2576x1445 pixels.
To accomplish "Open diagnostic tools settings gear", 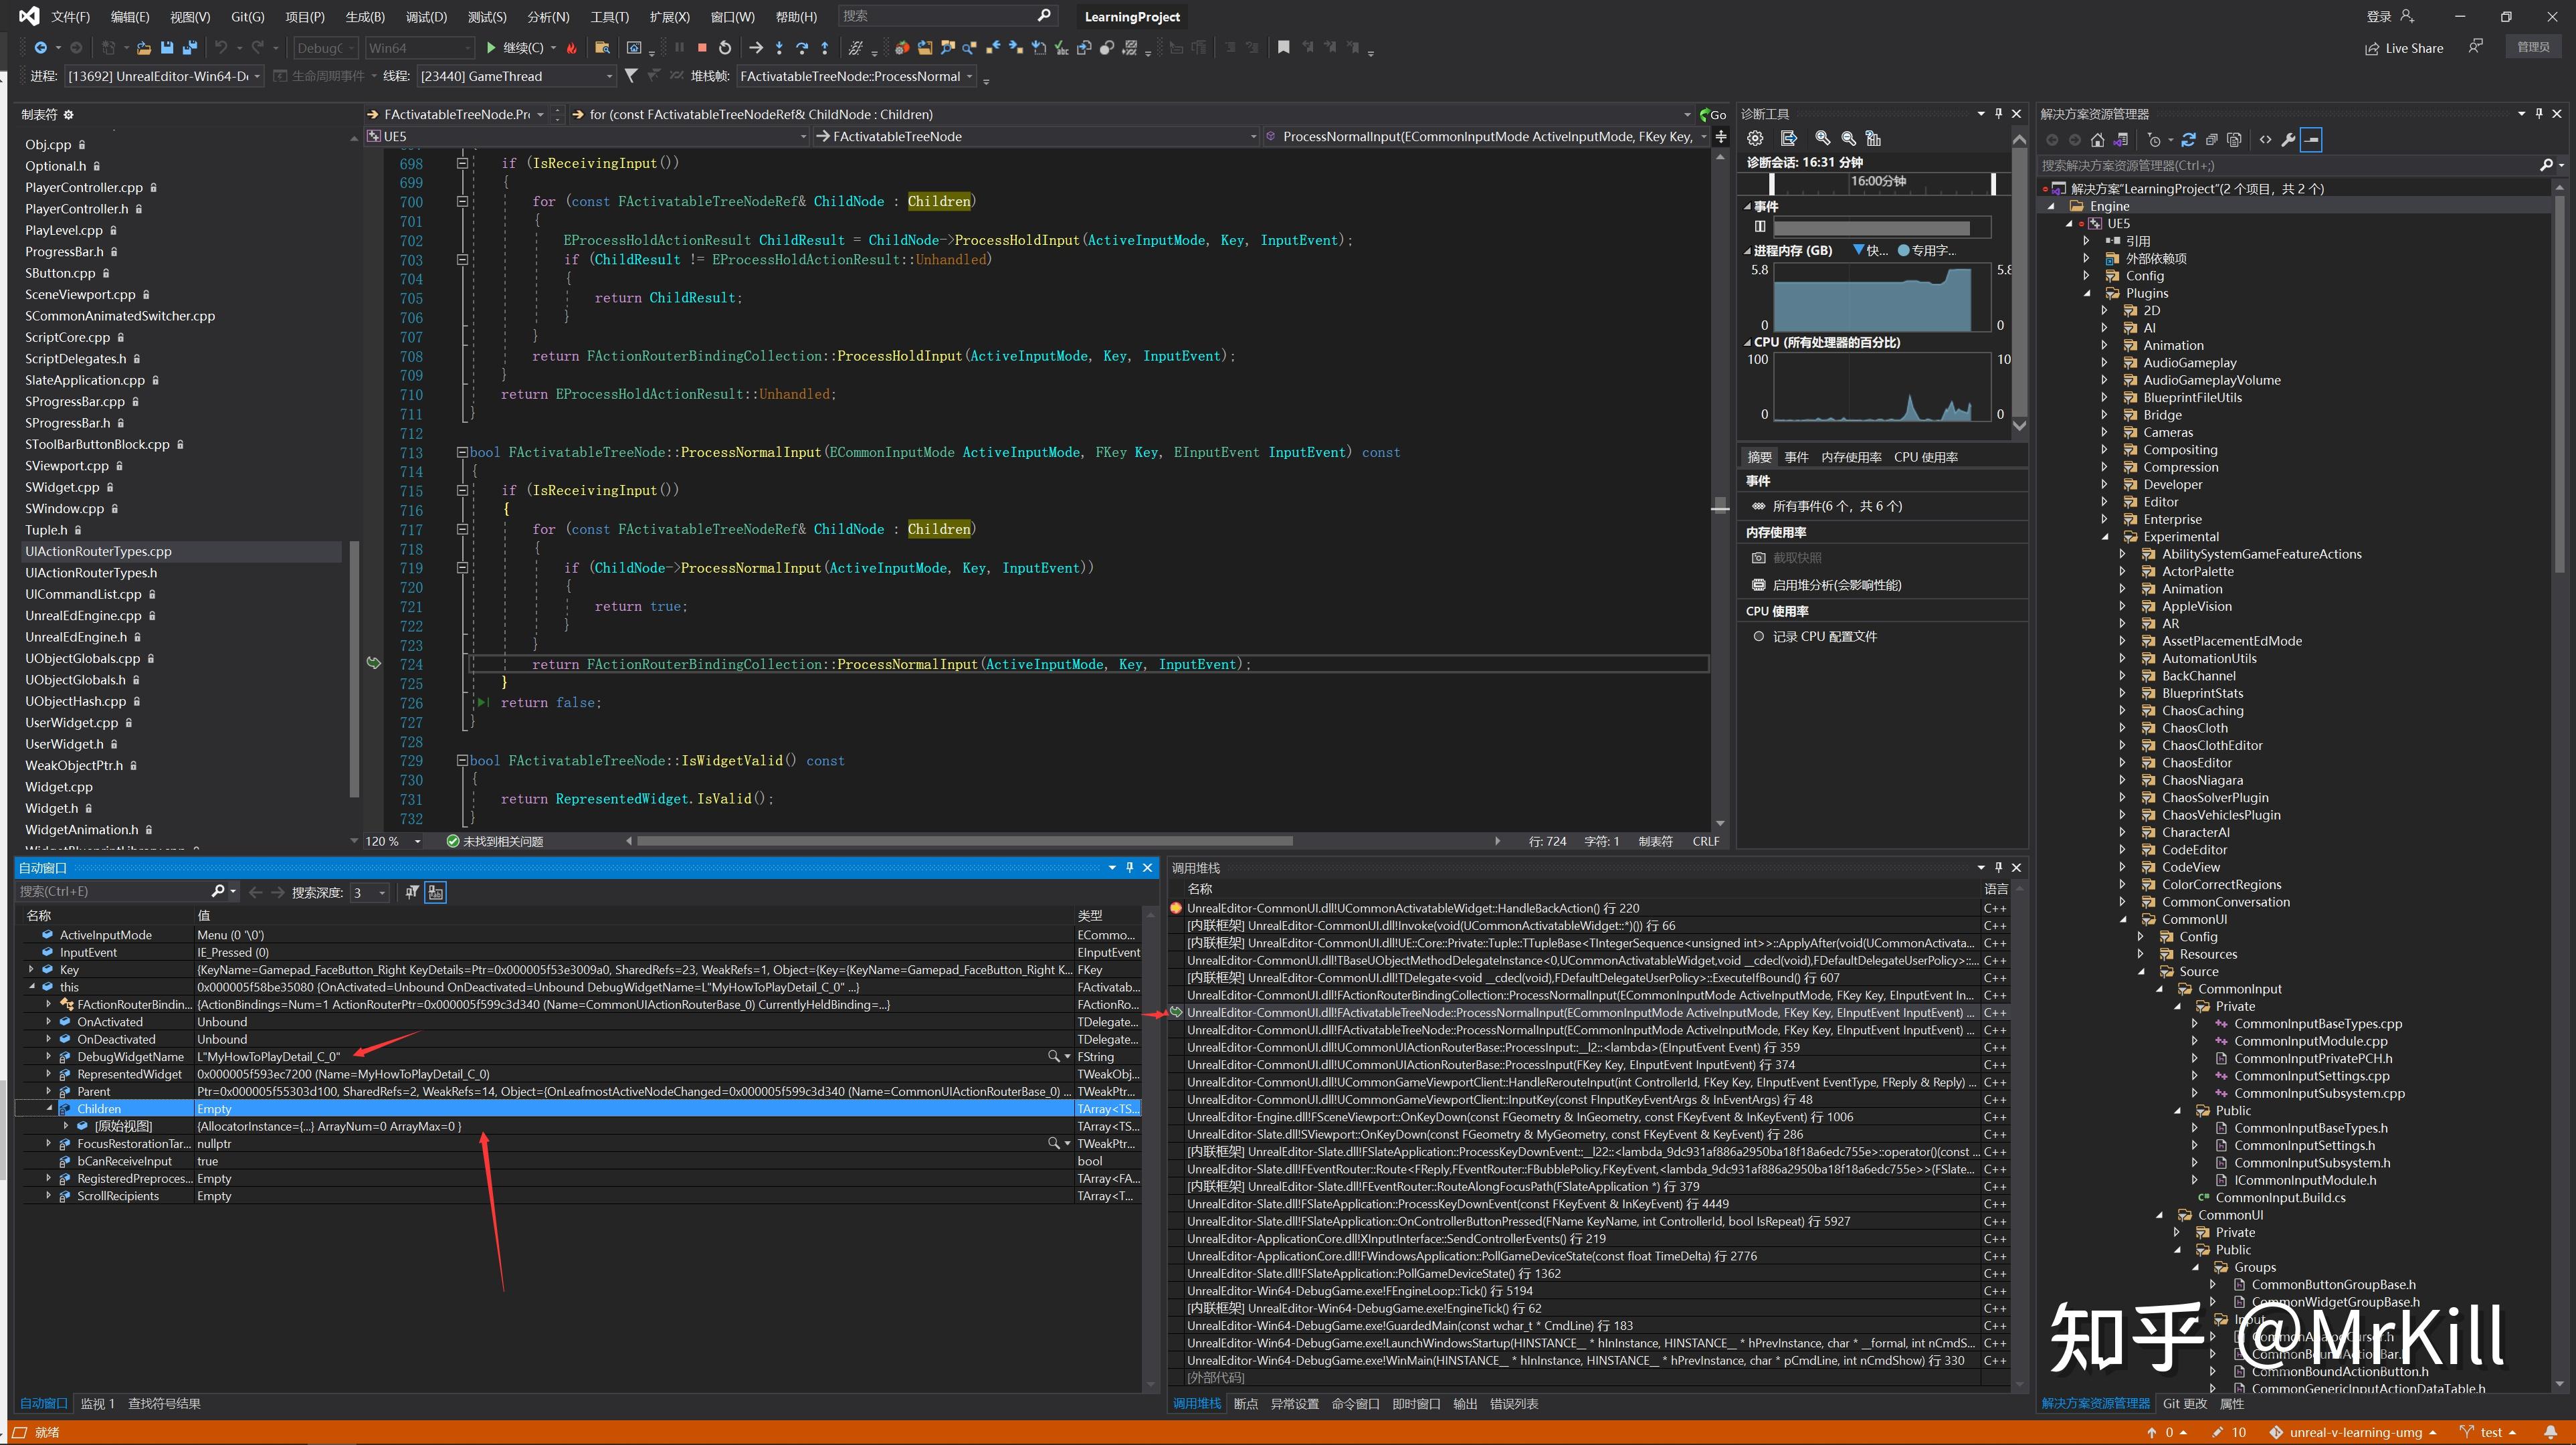I will (x=1755, y=138).
